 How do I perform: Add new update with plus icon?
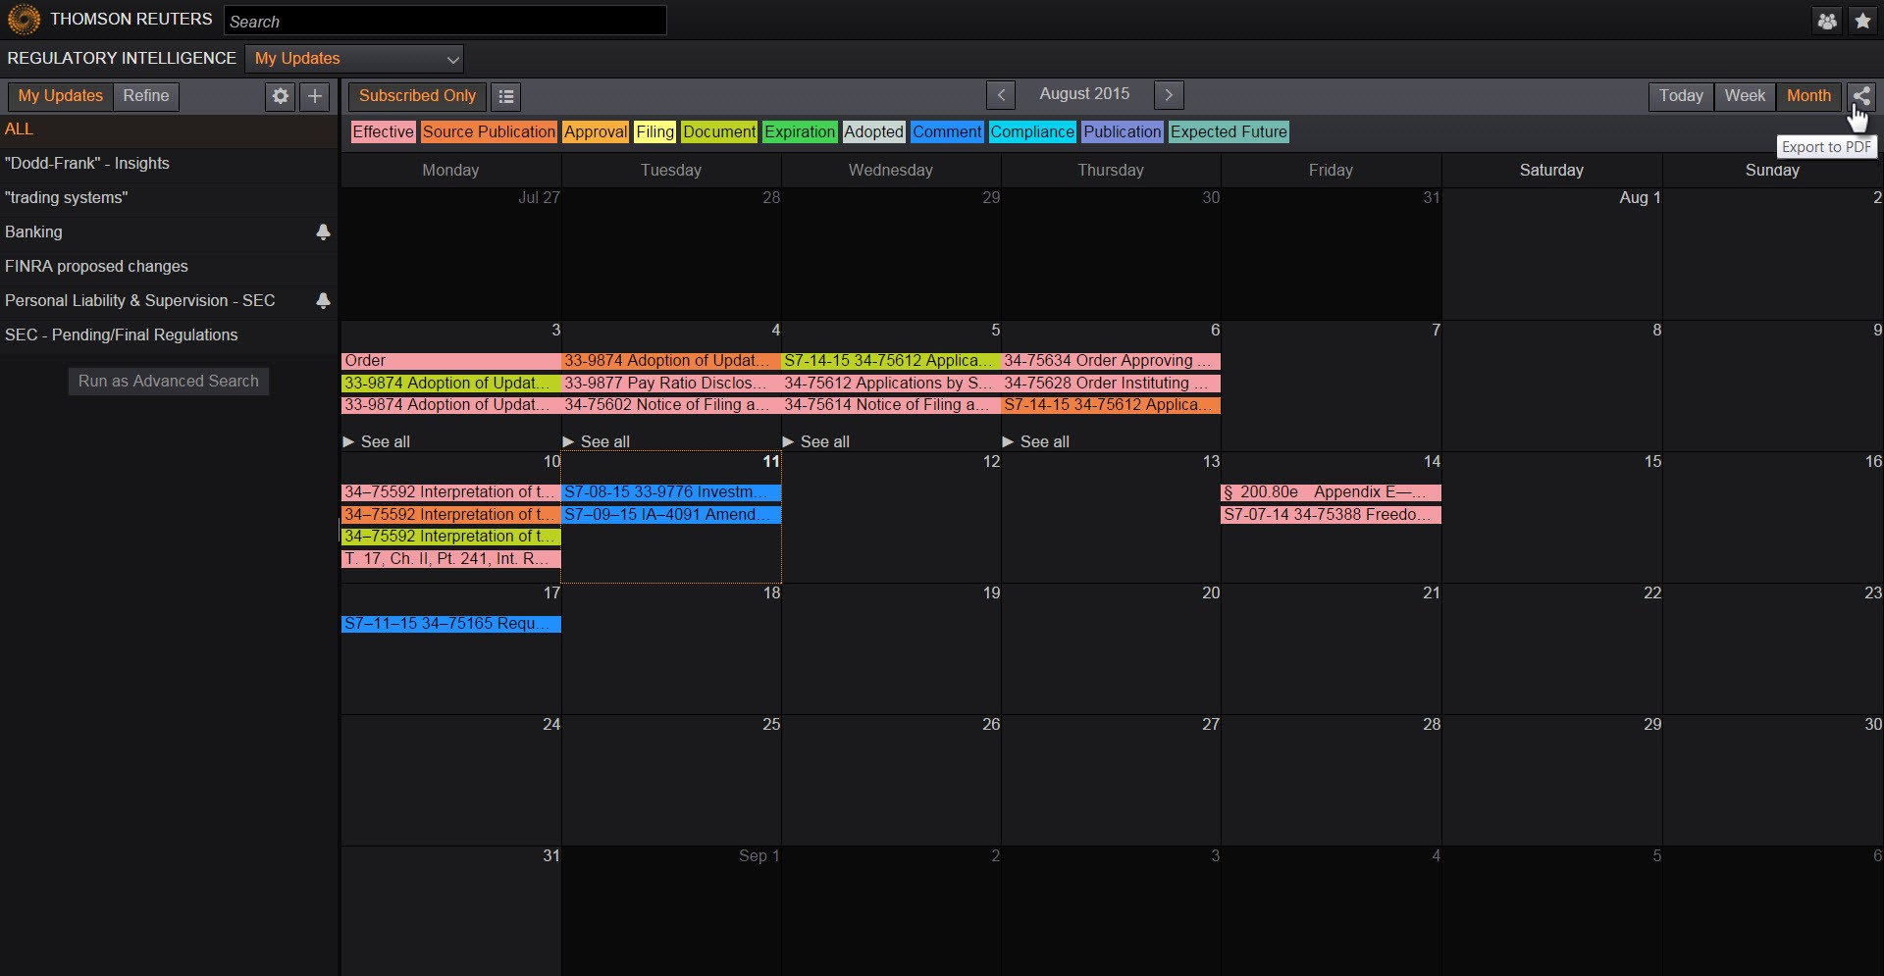315,96
